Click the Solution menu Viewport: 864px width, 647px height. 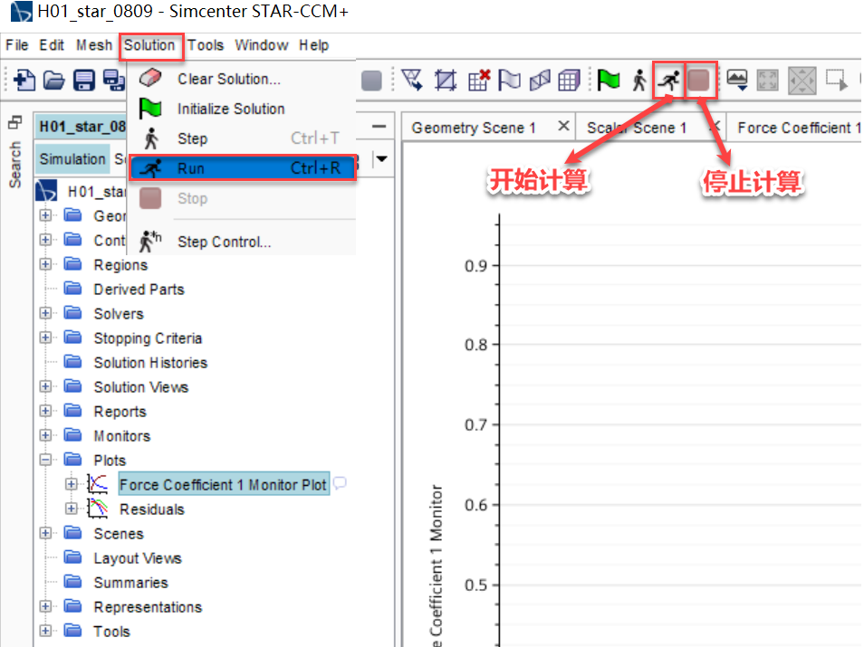click(149, 45)
